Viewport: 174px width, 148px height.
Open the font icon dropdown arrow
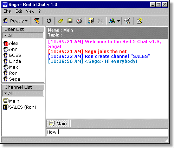[x=118, y=21]
